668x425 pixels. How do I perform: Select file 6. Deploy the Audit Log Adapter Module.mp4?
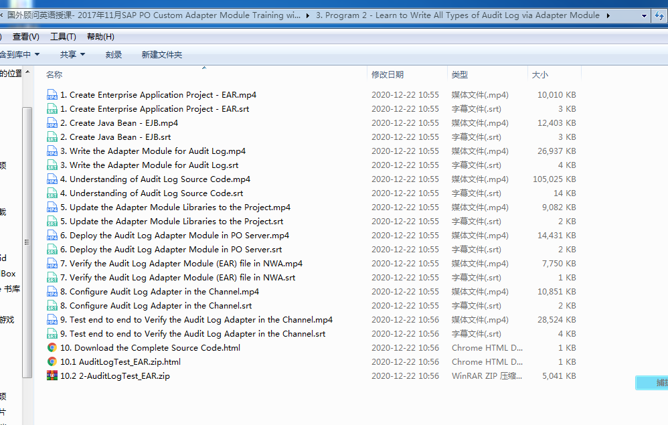click(x=175, y=235)
